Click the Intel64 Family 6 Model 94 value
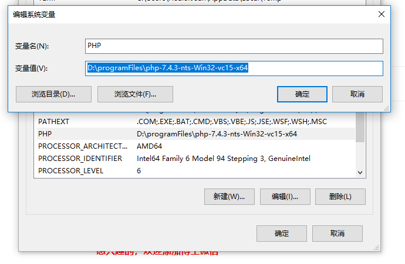This screenshot has width=405, height=264. pos(224,159)
